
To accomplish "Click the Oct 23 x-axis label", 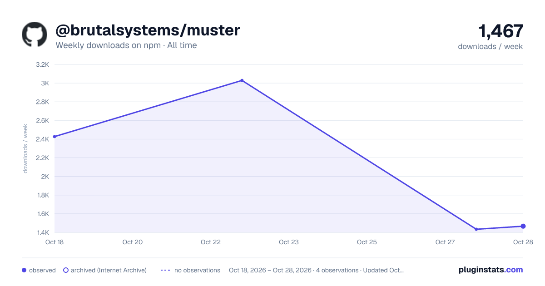I will coord(289,242).
